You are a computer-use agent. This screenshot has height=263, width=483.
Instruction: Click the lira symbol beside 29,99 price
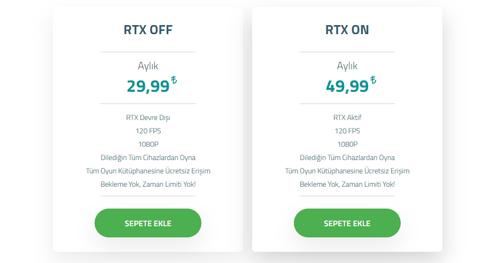tap(174, 81)
